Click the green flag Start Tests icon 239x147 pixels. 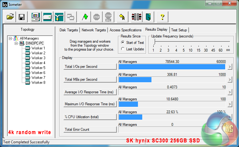coord(85,17)
